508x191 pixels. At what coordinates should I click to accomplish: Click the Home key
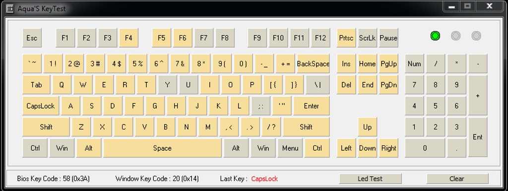pos(368,64)
